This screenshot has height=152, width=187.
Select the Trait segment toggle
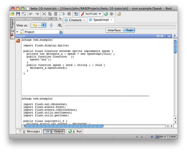tap(129, 30)
